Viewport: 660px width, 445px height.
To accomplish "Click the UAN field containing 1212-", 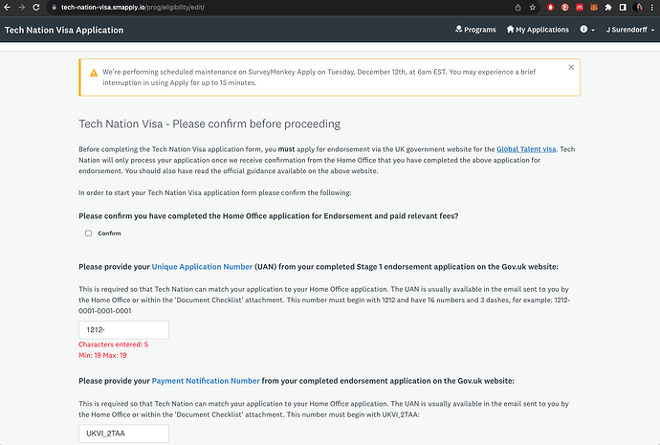I will pos(123,329).
